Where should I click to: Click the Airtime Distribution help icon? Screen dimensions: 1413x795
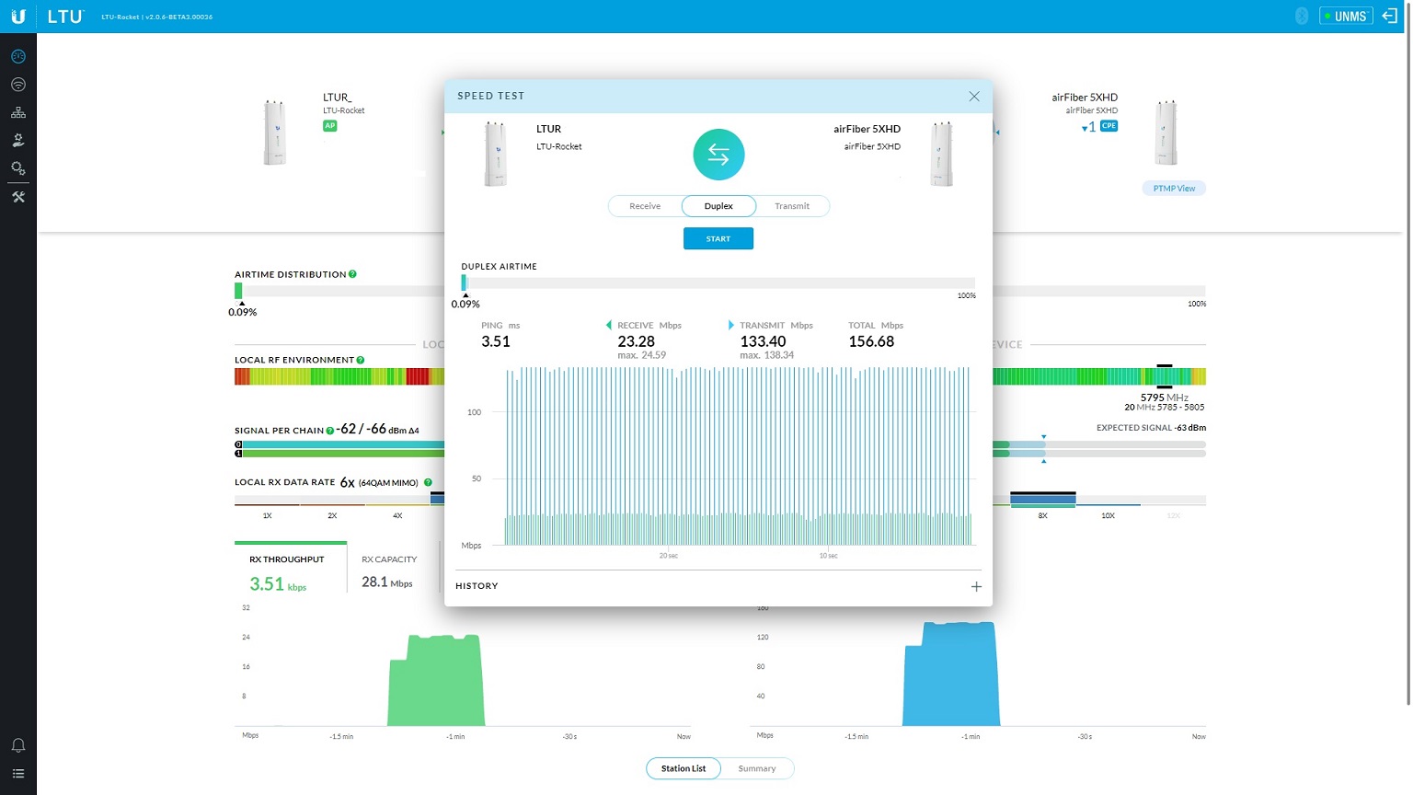pos(352,274)
